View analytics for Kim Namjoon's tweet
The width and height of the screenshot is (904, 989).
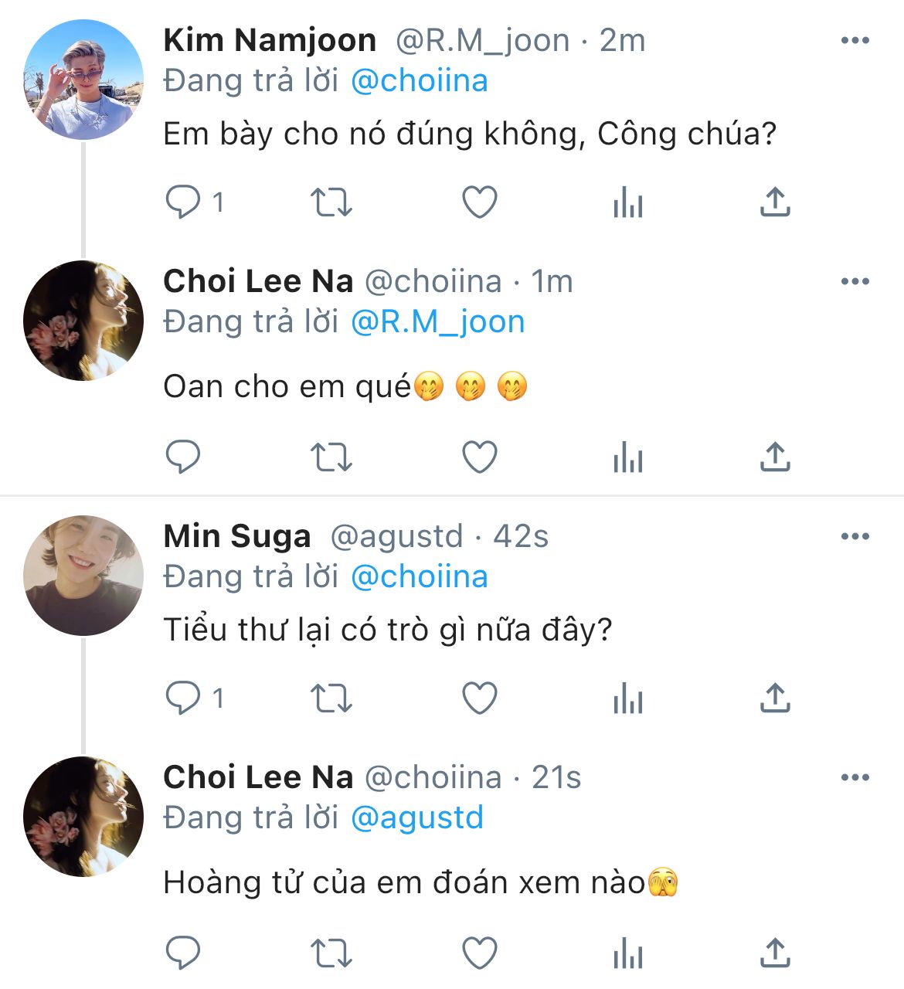click(627, 203)
